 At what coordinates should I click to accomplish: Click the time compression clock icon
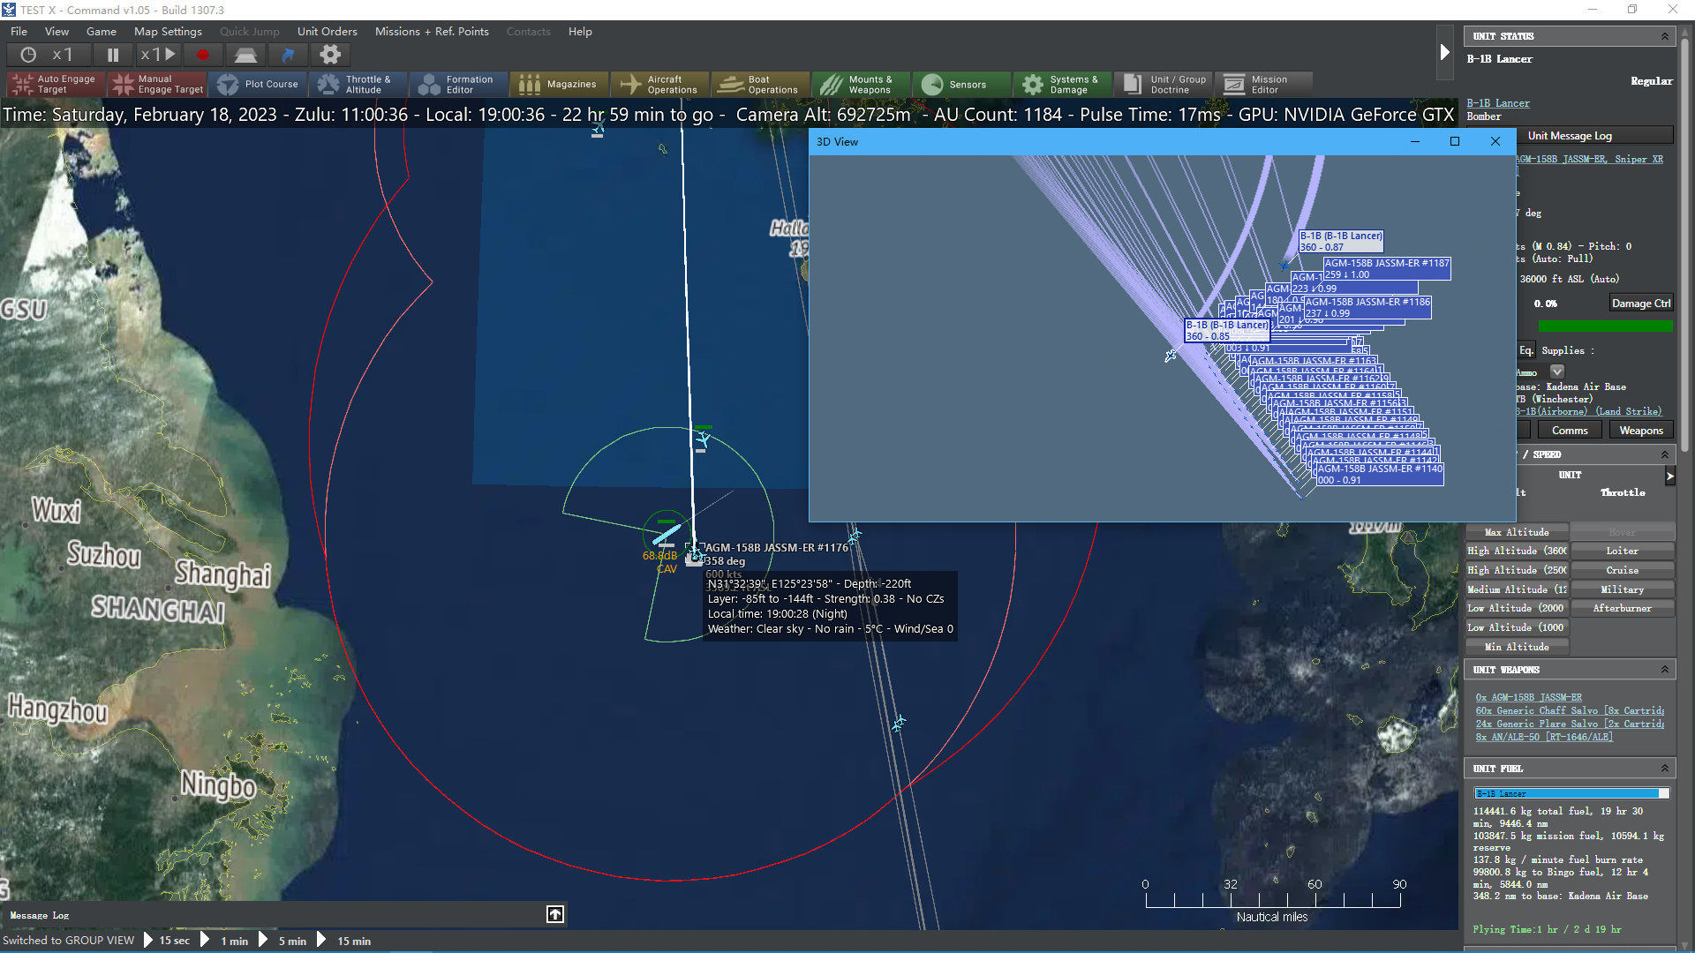[28, 55]
